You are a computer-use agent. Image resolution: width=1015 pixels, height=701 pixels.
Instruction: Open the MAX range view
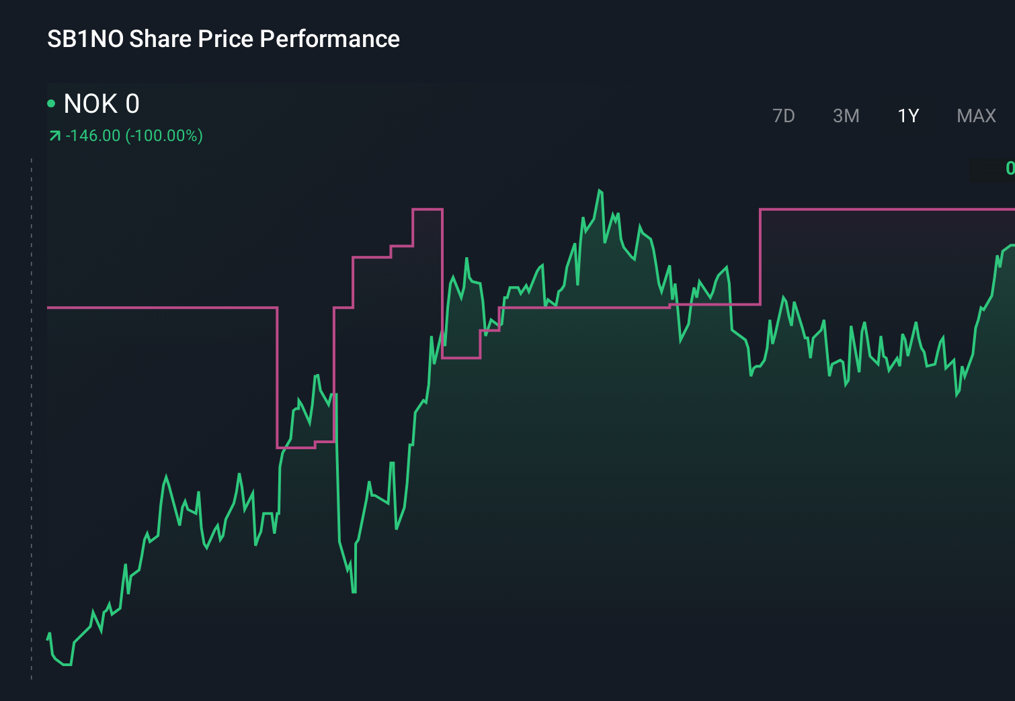(975, 115)
